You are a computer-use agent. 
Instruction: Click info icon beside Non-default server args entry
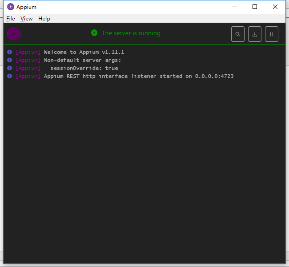10,60
